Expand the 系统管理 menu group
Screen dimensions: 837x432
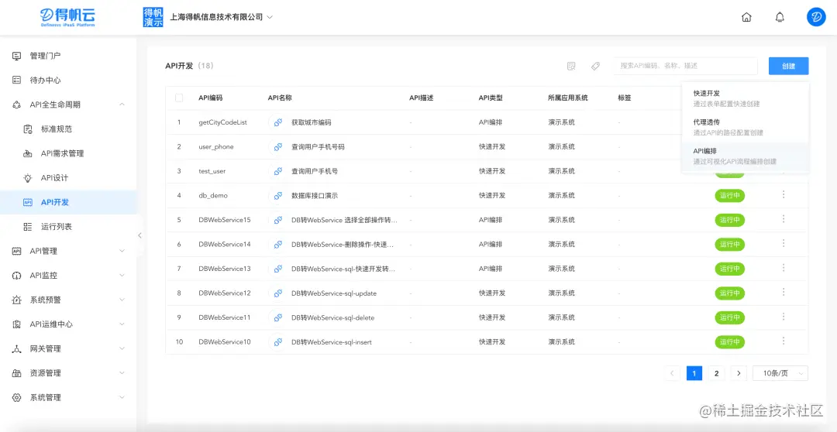click(122, 397)
